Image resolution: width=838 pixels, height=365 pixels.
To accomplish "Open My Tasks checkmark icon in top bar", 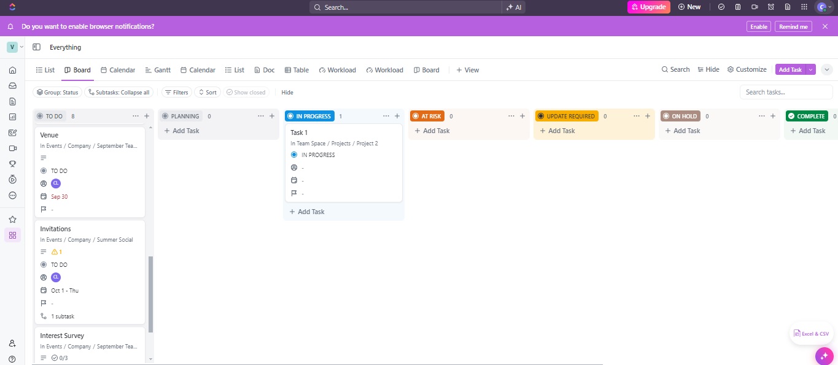I will click(x=721, y=7).
